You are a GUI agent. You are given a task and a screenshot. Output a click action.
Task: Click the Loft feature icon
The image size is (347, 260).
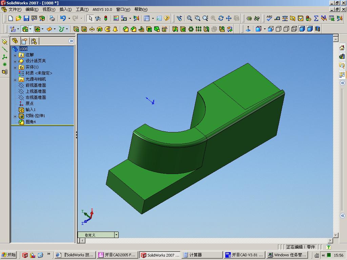pyautogui.click(x=115, y=29)
